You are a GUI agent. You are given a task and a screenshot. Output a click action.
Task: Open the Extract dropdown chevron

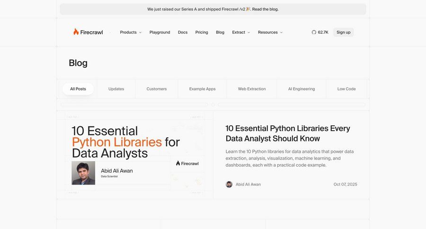(249, 33)
